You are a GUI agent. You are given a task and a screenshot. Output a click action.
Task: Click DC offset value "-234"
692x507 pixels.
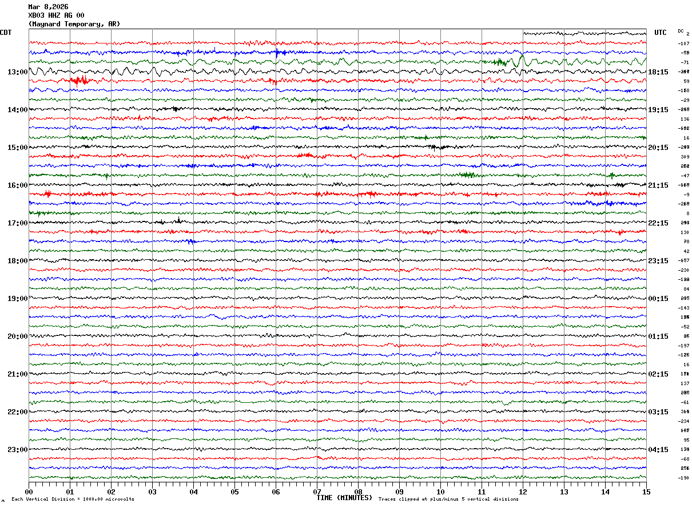(683, 421)
